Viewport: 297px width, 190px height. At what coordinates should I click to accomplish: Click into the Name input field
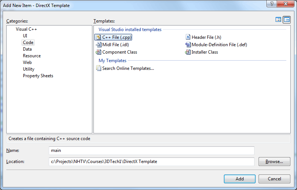[151, 150]
